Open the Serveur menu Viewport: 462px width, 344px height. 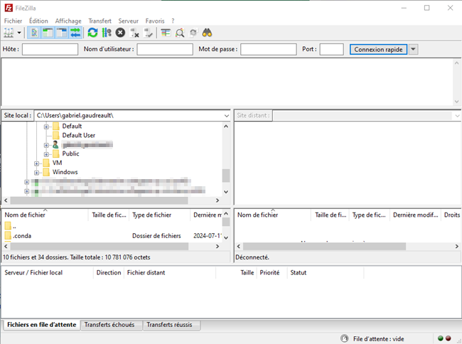129,21
